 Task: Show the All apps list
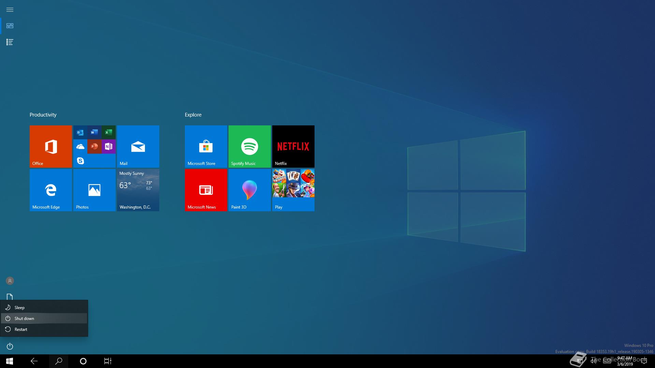pos(10,42)
